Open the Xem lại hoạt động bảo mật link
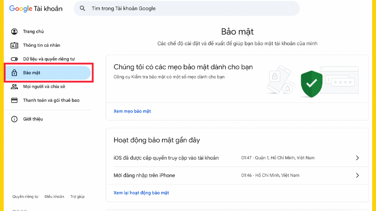The width and height of the screenshot is (376, 211). point(141,193)
